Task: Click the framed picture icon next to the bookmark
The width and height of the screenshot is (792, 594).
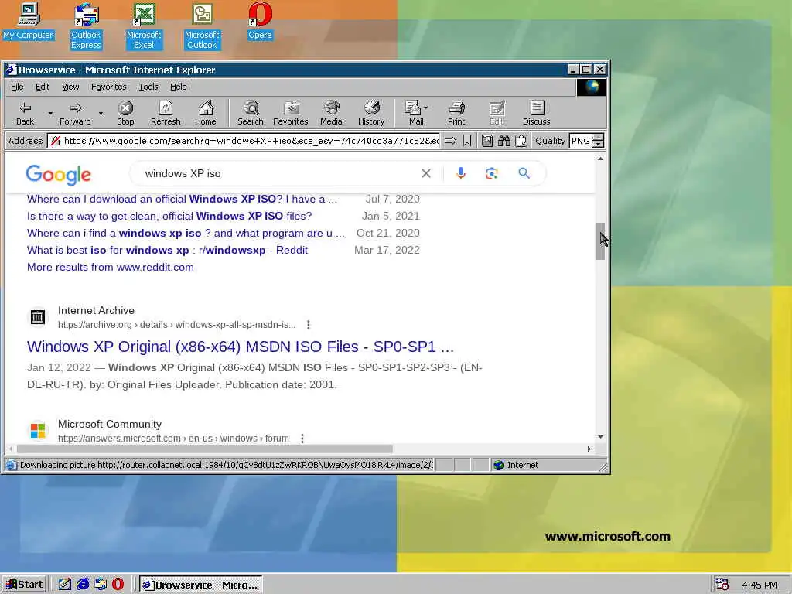Action: tap(487, 141)
